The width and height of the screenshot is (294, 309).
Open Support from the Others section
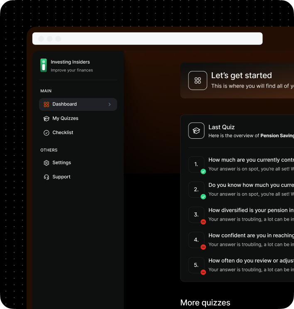(x=78, y=177)
